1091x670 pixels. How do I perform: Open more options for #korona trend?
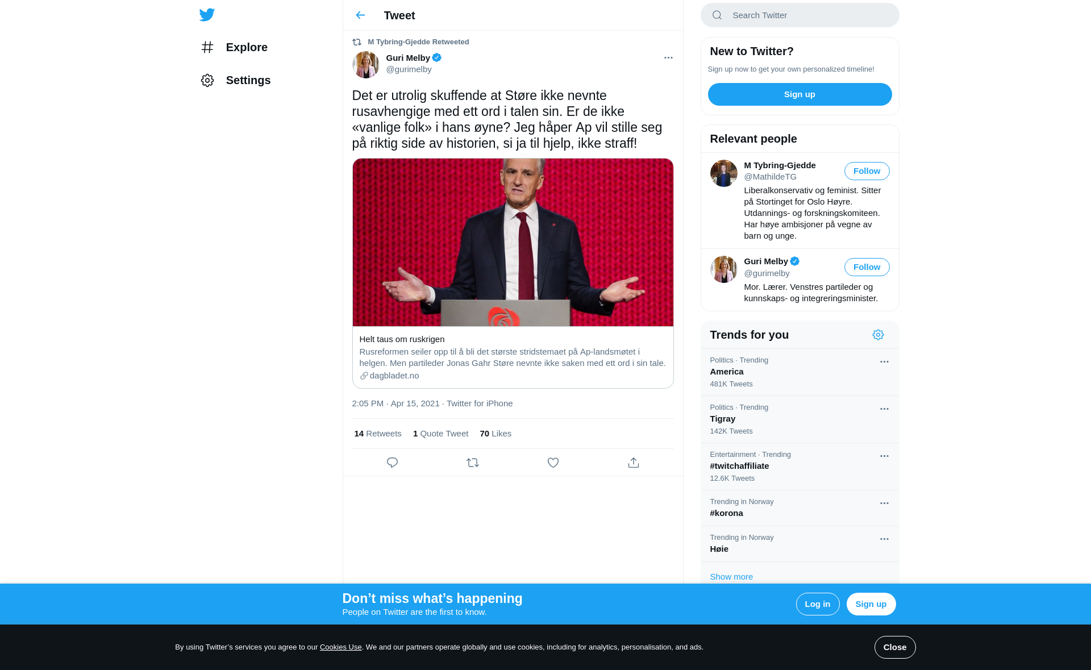[x=884, y=503]
